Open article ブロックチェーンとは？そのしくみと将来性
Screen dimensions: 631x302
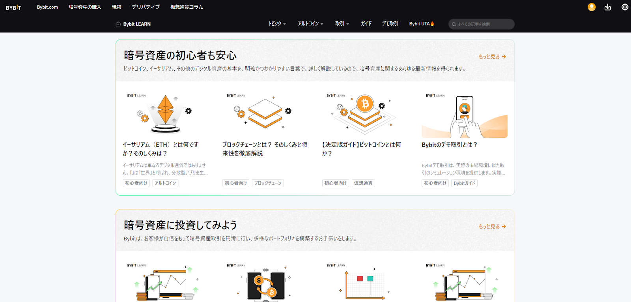coord(265,149)
